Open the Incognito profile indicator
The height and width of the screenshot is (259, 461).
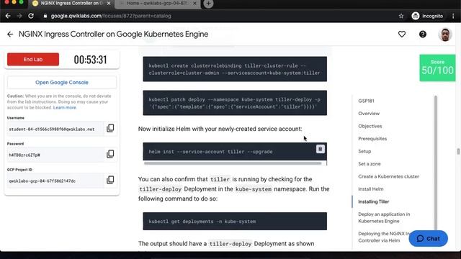pos(427,16)
